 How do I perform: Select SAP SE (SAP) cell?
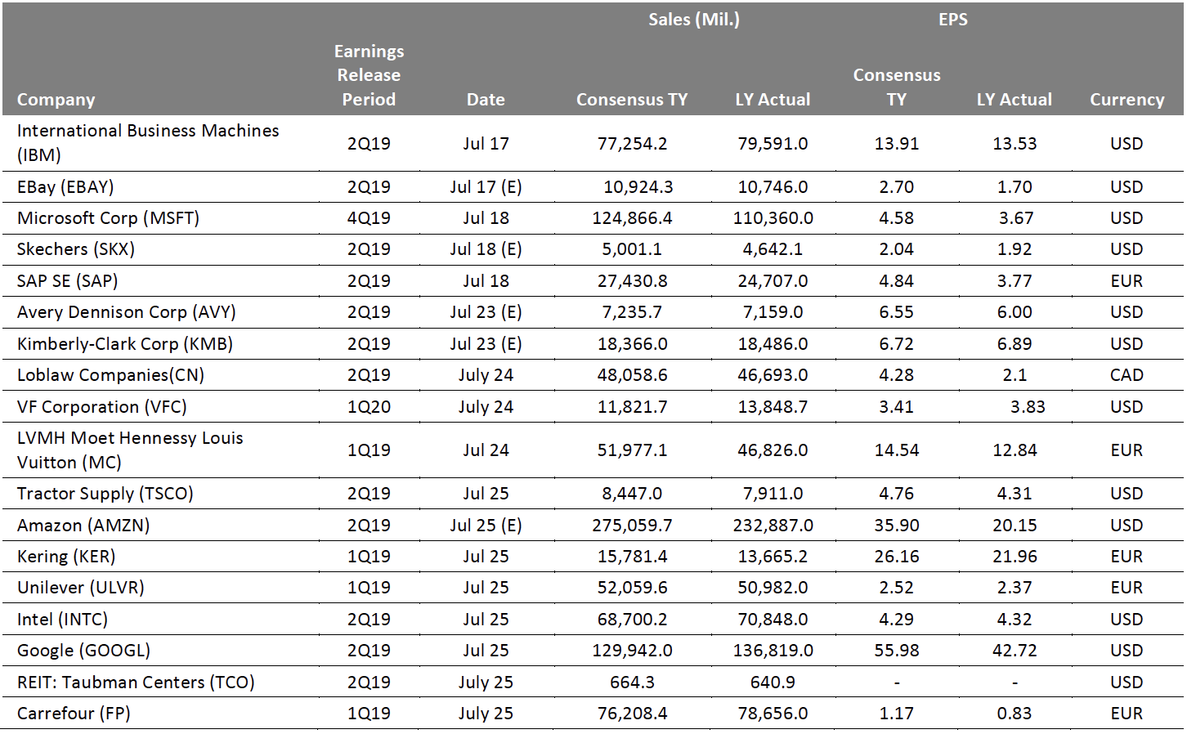pos(67,281)
